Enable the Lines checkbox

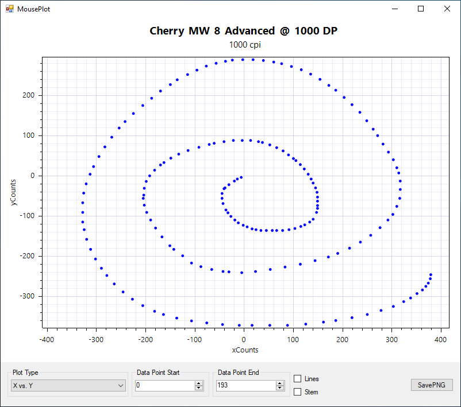pos(298,379)
